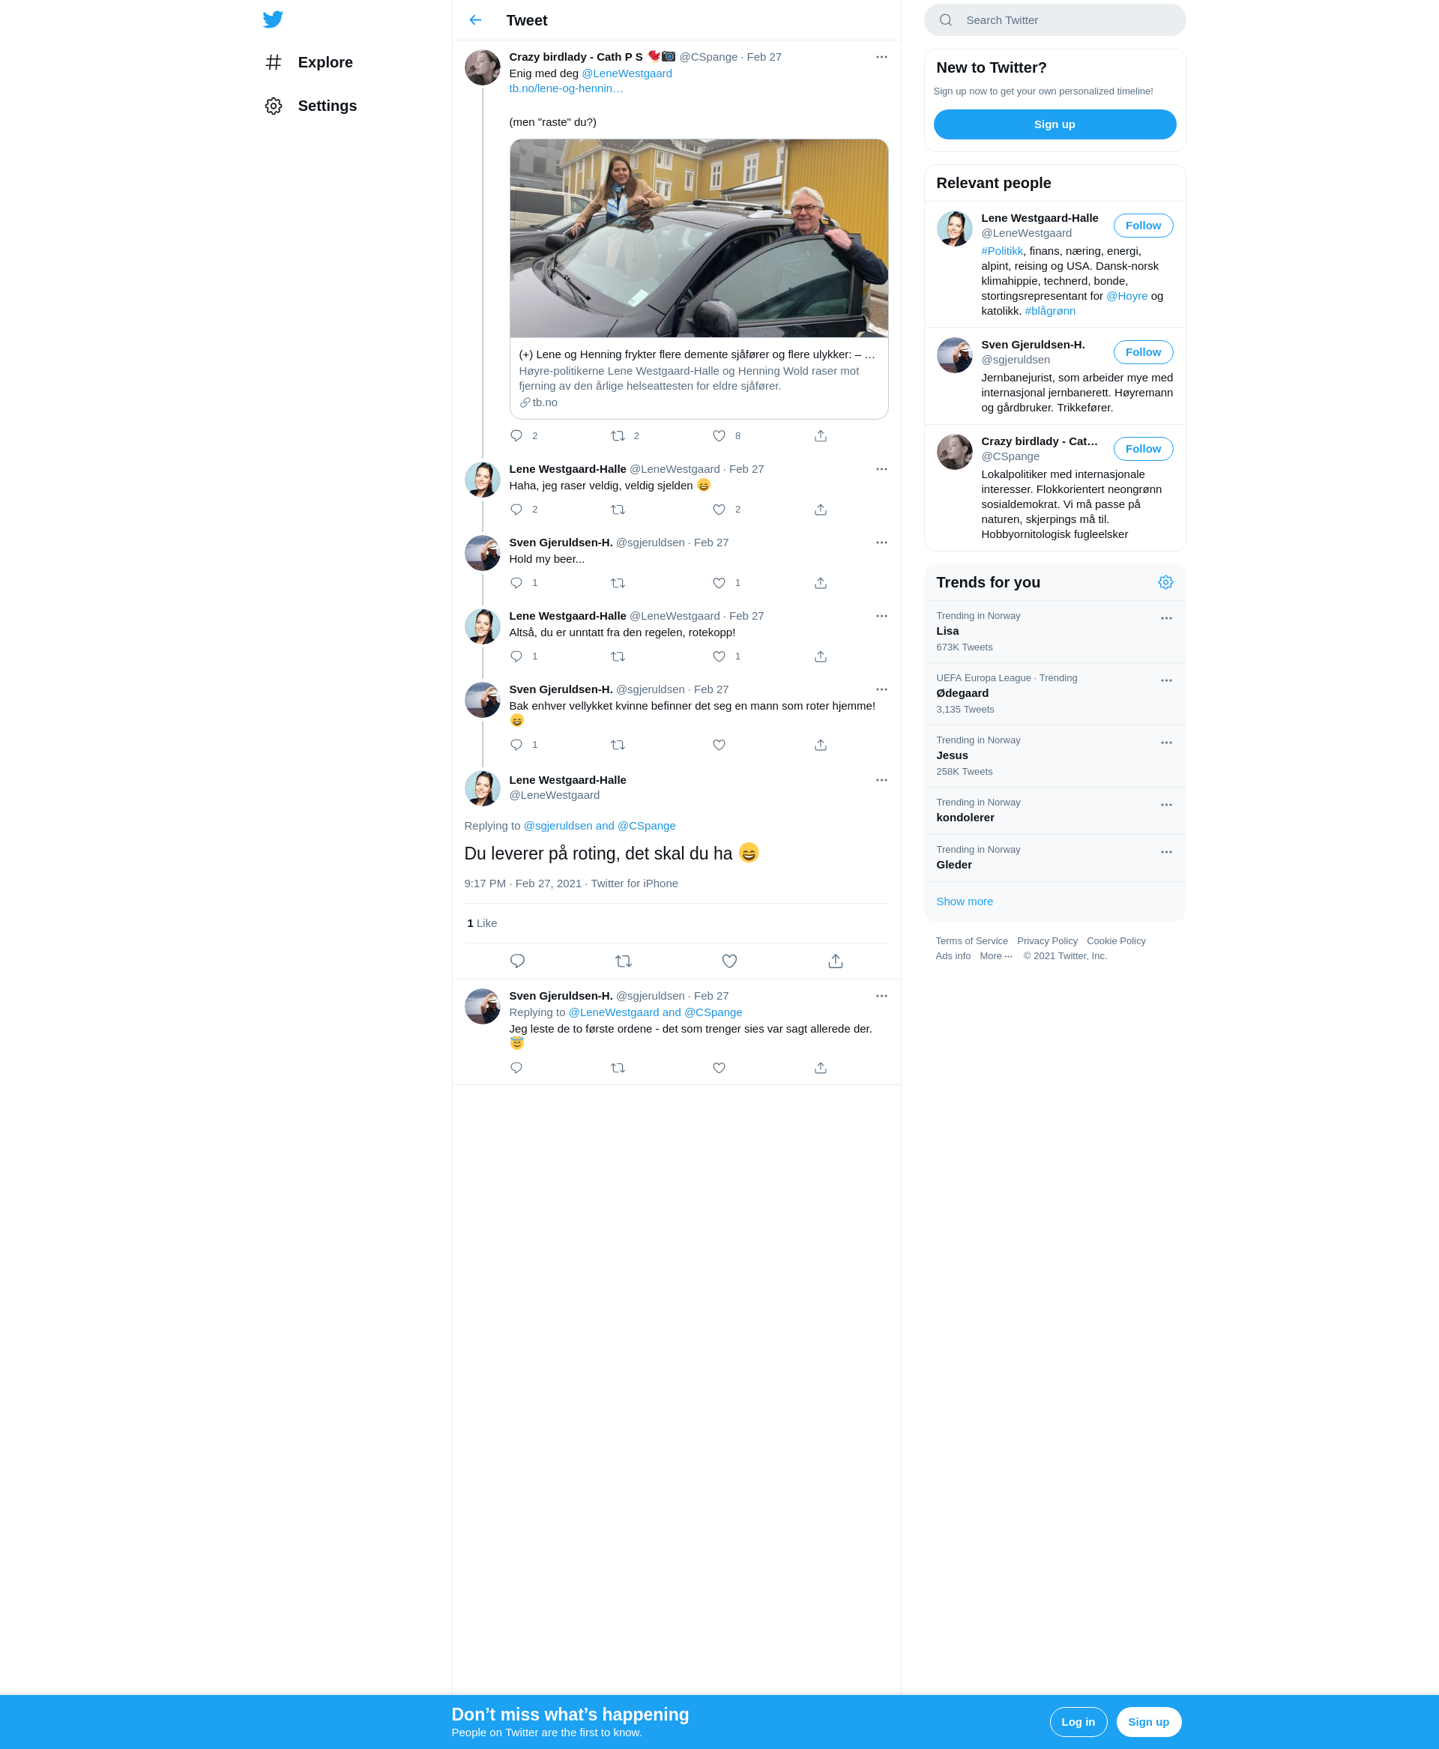Click Show more under trends
Image resolution: width=1439 pixels, height=1749 pixels.
tap(964, 901)
